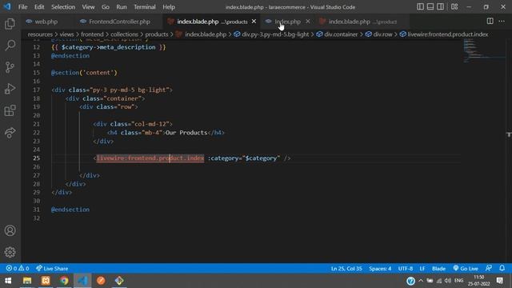Start Live Share from status bar

(x=52, y=269)
